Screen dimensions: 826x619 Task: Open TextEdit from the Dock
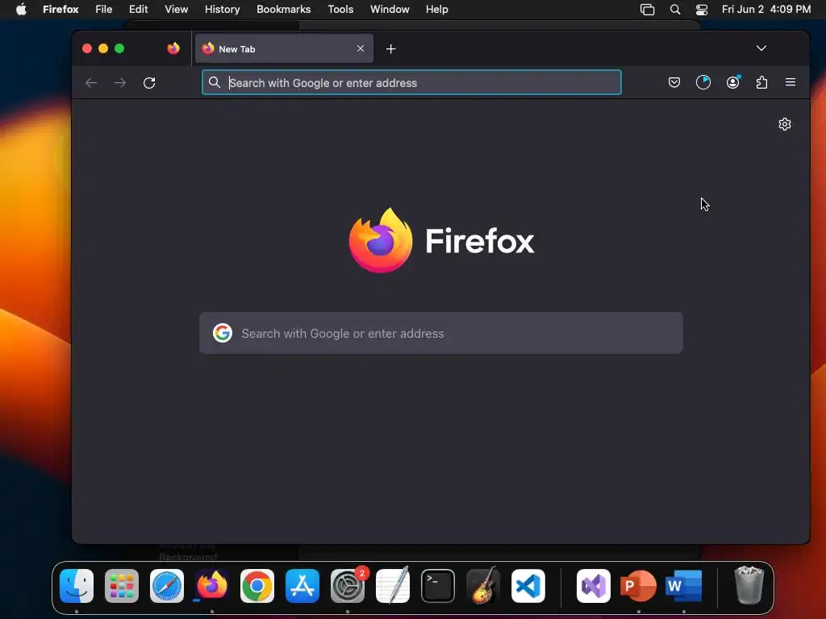click(393, 586)
